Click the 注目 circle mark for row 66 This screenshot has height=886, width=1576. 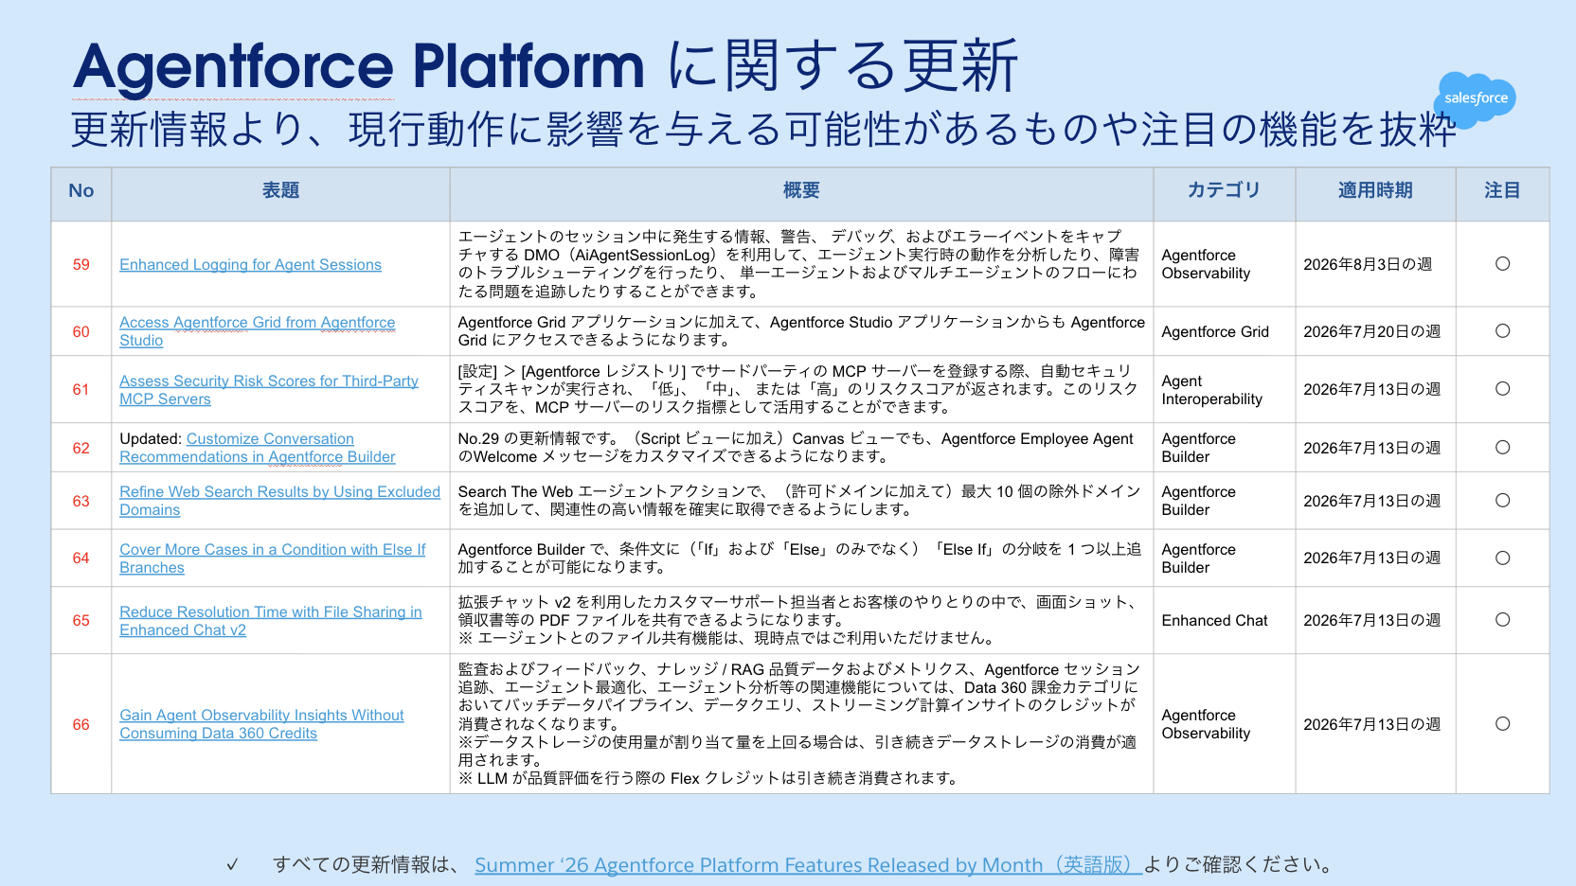[x=1502, y=724]
